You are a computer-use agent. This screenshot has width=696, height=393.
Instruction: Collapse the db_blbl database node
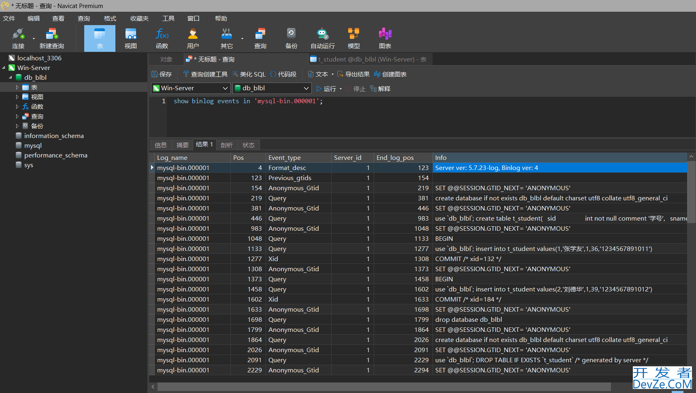(11, 77)
